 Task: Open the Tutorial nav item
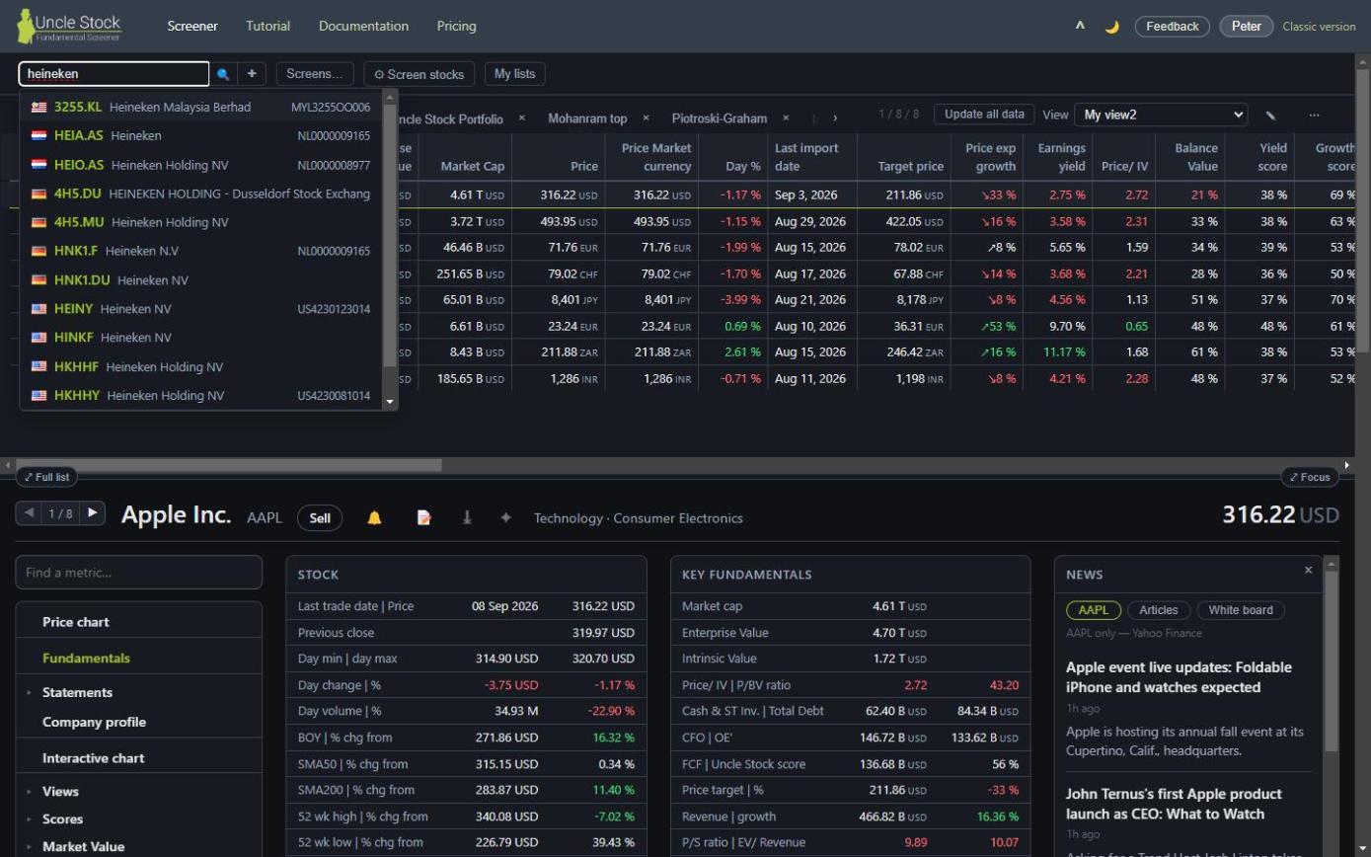267,27
